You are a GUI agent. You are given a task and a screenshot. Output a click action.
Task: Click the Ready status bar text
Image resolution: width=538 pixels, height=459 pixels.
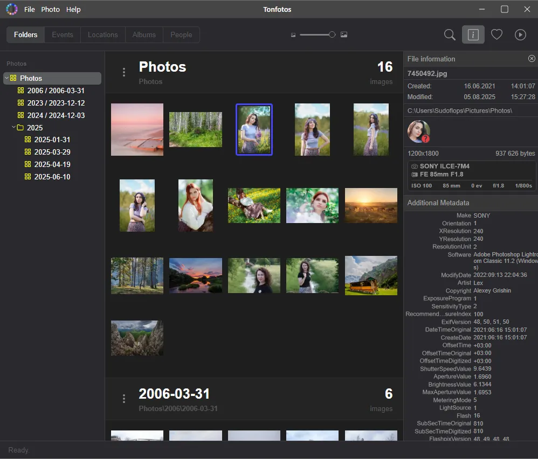tap(18, 450)
